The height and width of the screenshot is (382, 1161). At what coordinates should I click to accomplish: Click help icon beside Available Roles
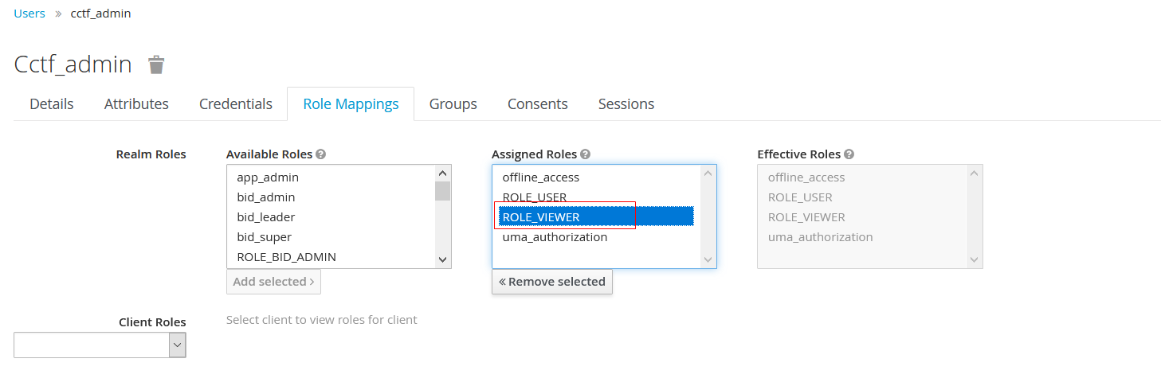pyautogui.click(x=320, y=154)
